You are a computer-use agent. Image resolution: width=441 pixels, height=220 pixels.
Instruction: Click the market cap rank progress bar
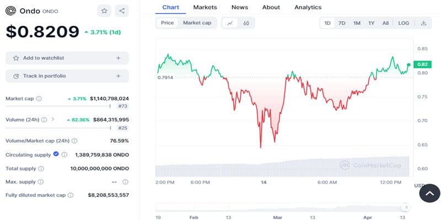pos(58,106)
